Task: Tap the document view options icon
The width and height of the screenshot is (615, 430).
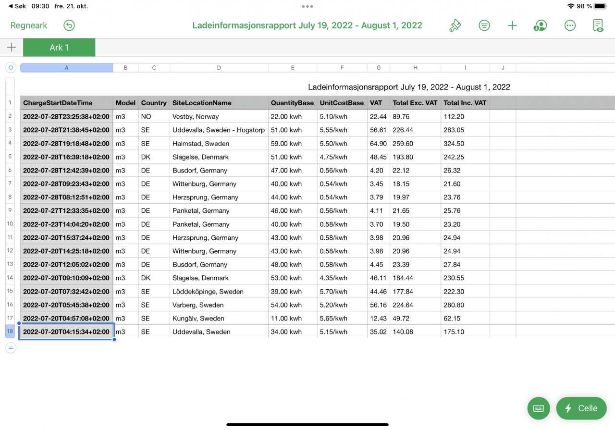Action: (598, 25)
